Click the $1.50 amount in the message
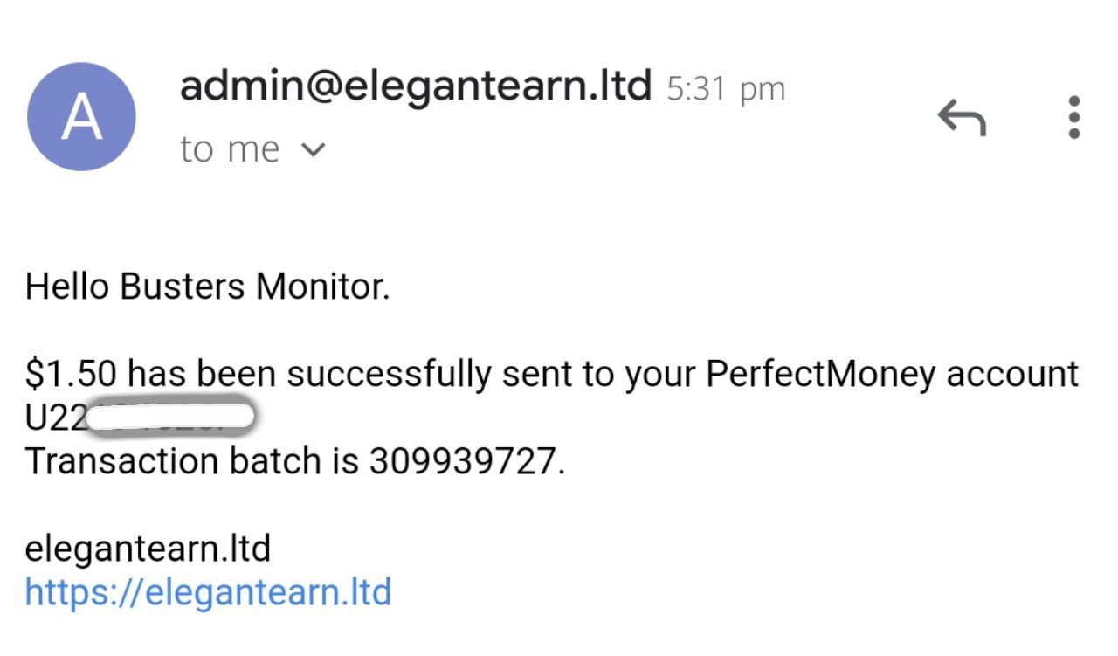This screenshot has height=656, width=1118. pos(71,374)
